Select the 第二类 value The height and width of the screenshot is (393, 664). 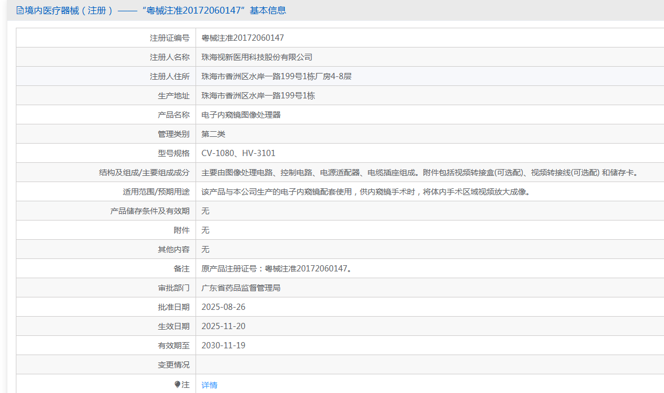(x=214, y=134)
